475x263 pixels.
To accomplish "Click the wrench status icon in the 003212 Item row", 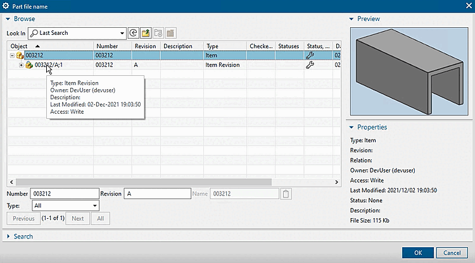I will [x=310, y=56].
